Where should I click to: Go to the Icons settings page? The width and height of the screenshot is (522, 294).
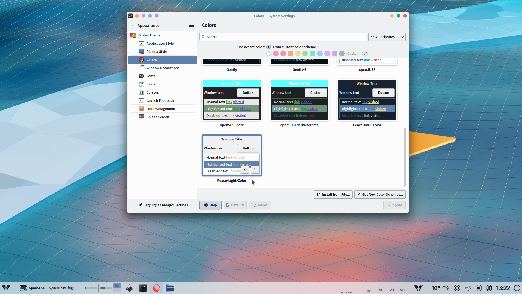pos(163,84)
